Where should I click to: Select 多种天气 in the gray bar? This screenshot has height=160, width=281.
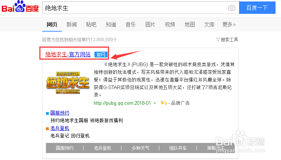point(140,148)
